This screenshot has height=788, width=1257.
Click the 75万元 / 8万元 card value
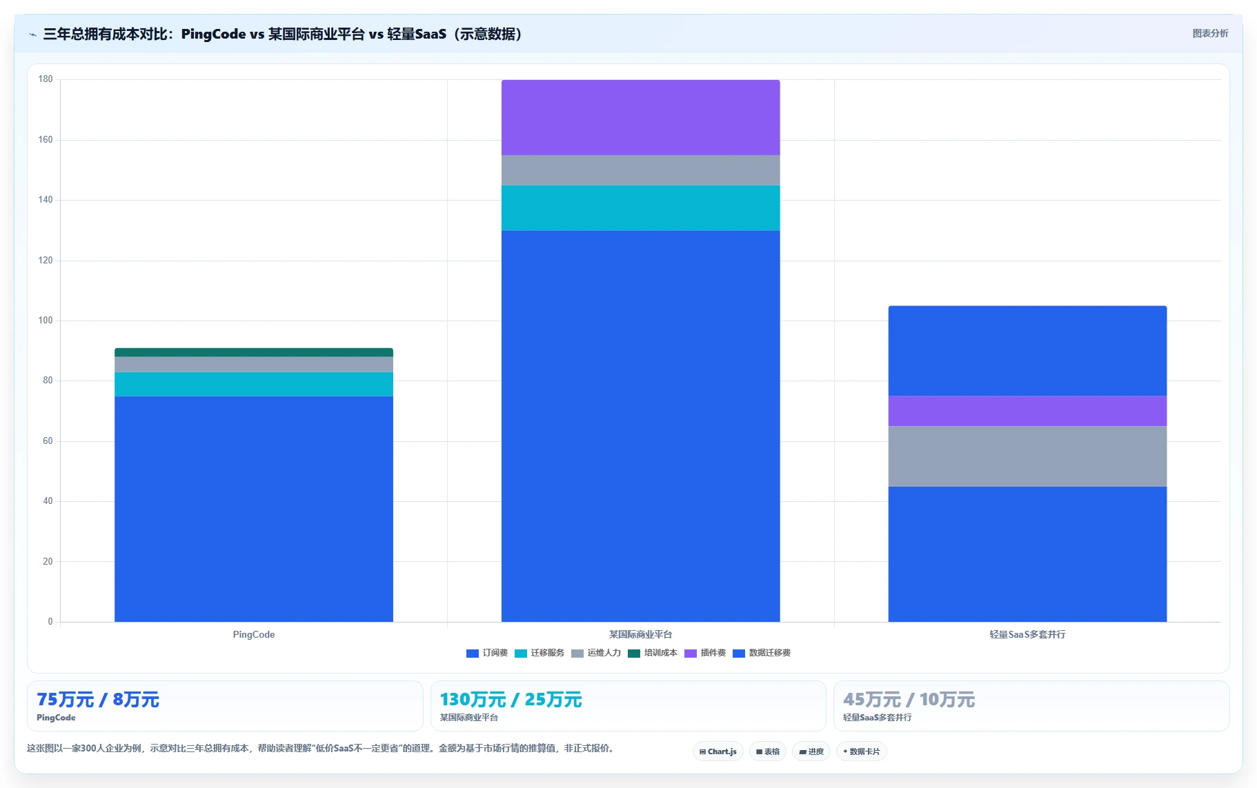tap(98, 700)
